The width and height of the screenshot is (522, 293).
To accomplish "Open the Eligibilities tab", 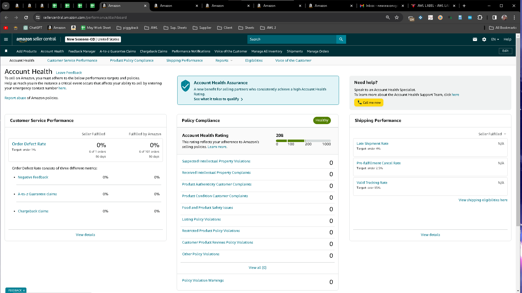I will (x=254, y=61).
